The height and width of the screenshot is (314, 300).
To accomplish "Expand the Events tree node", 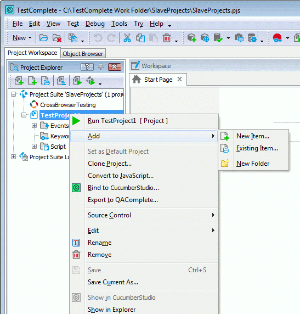I will click(x=34, y=126).
